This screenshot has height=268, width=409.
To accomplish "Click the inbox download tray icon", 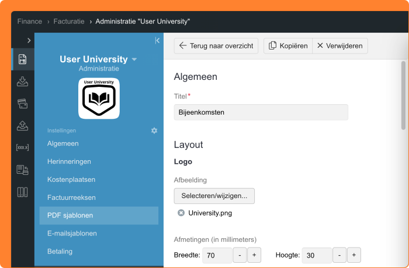I will point(22,81).
